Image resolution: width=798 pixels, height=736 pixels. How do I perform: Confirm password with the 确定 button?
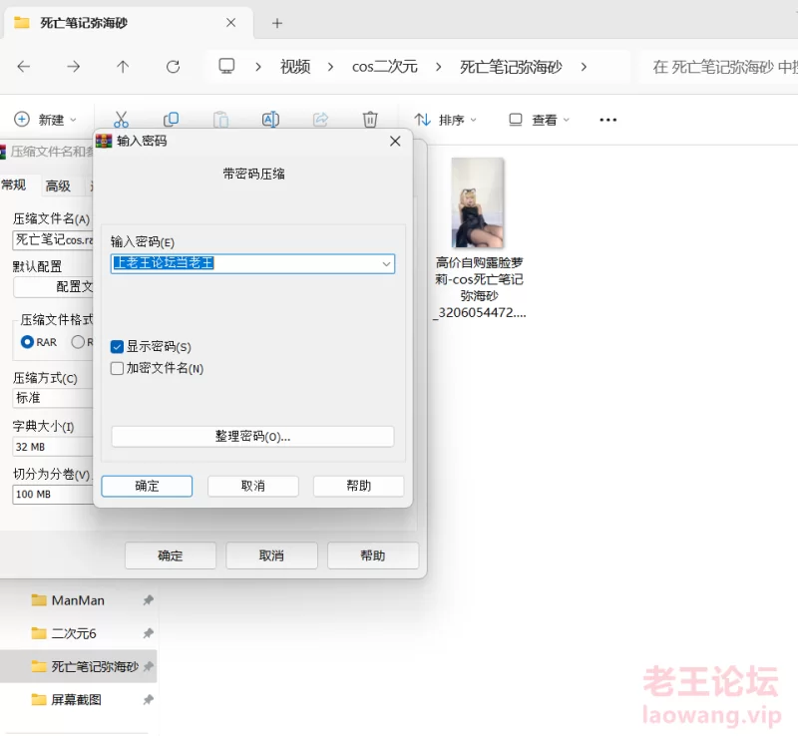147,486
